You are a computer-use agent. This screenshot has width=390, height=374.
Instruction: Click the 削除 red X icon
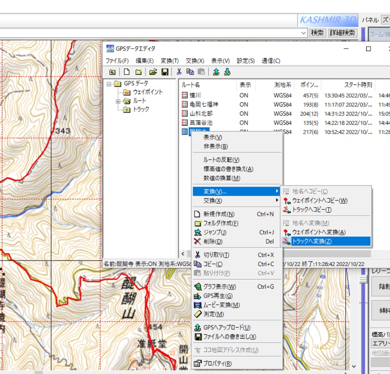pos(197,242)
